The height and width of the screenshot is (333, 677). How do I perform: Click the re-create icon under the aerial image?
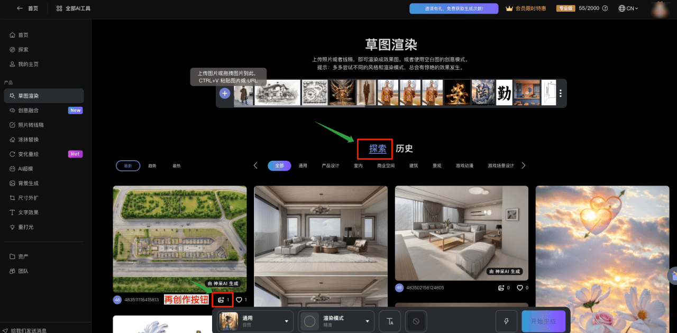(221, 300)
